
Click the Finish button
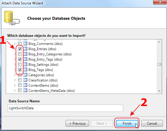[127, 123]
